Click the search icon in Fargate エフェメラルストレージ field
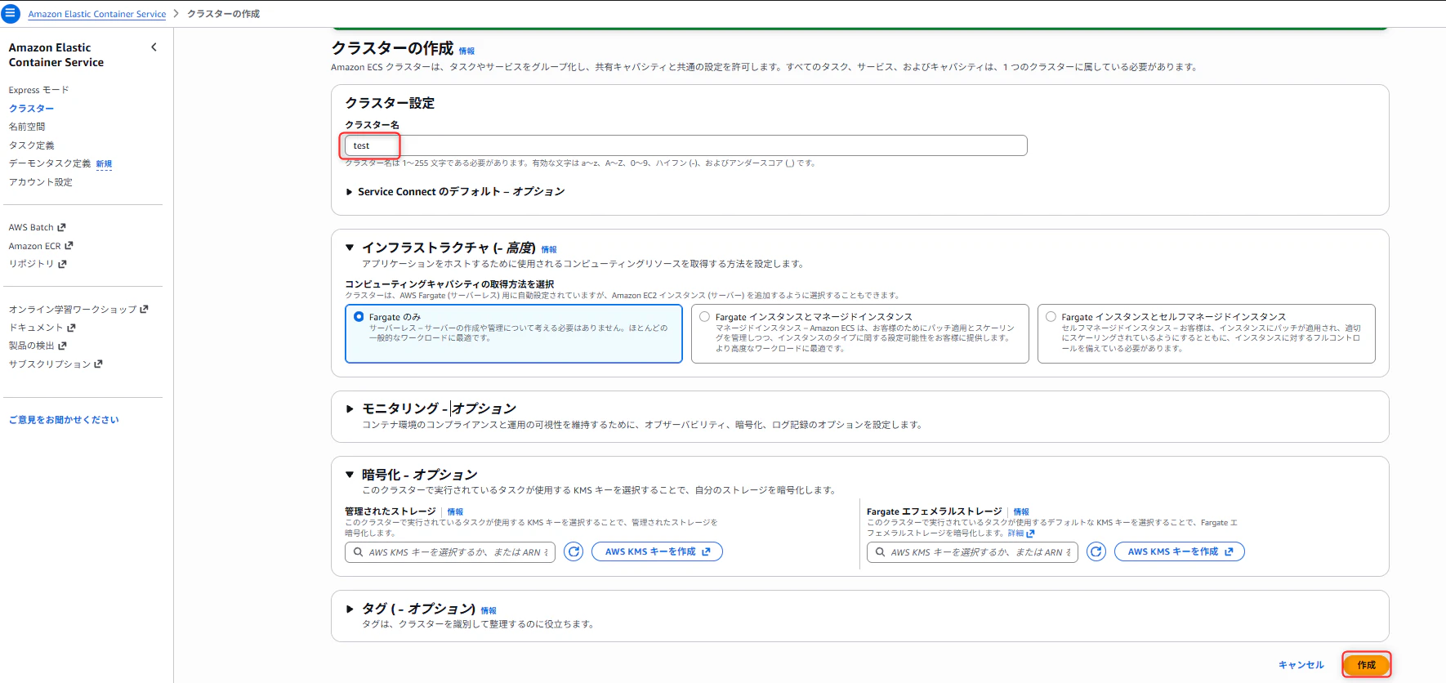The image size is (1446, 683). click(880, 552)
